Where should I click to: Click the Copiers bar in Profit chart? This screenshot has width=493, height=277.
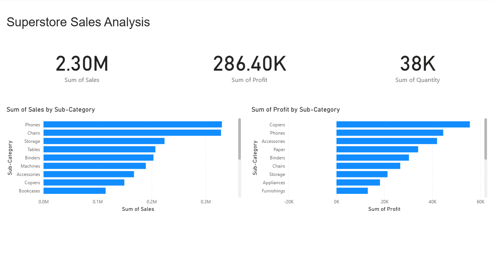click(403, 124)
